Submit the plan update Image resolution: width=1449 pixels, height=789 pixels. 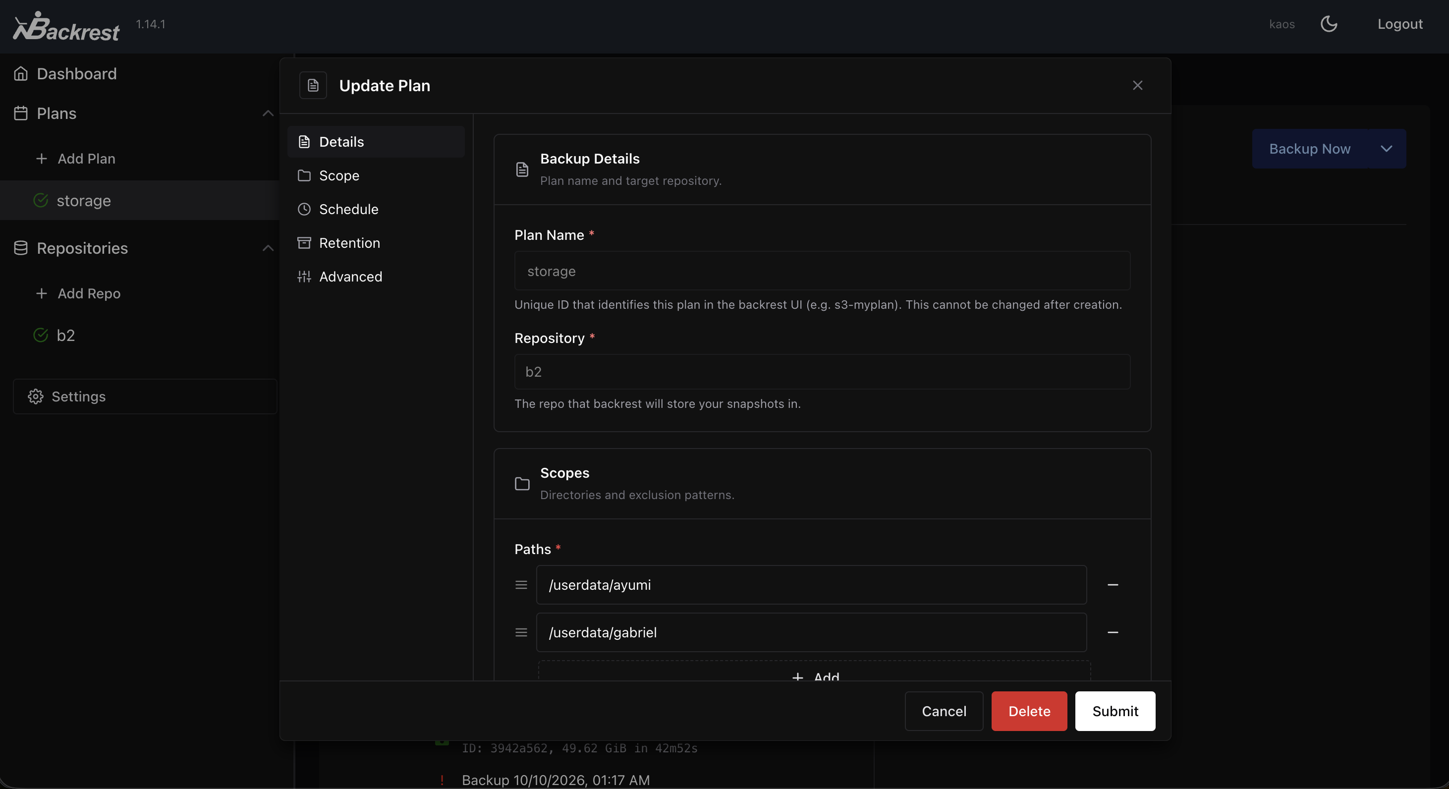pyautogui.click(x=1115, y=711)
